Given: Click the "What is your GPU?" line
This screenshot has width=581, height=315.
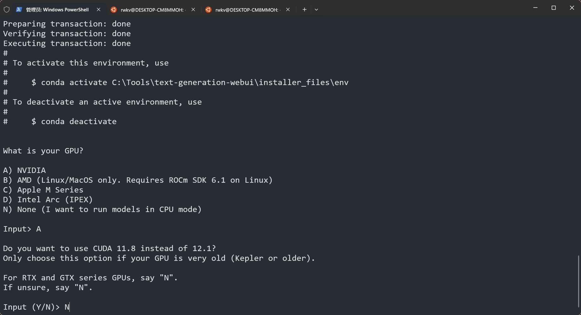Looking at the screenshot, I should pyautogui.click(x=43, y=151).
